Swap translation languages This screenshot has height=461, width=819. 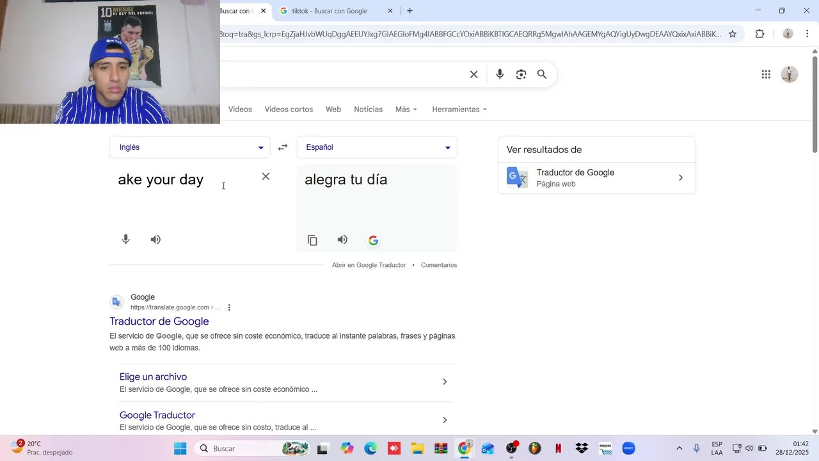pyautogui.click(x=283, y=147)
